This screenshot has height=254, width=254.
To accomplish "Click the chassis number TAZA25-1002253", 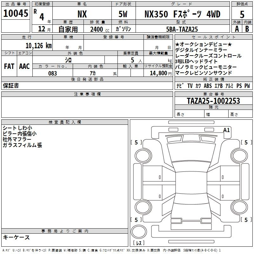I will click(213, 101).
